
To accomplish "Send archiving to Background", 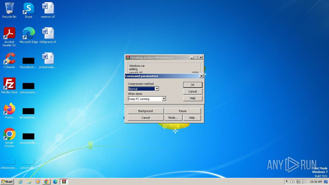I will pyautogui.click(x=145, y=111).
